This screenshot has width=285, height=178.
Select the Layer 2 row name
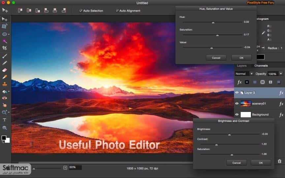[x=250, y=93]
